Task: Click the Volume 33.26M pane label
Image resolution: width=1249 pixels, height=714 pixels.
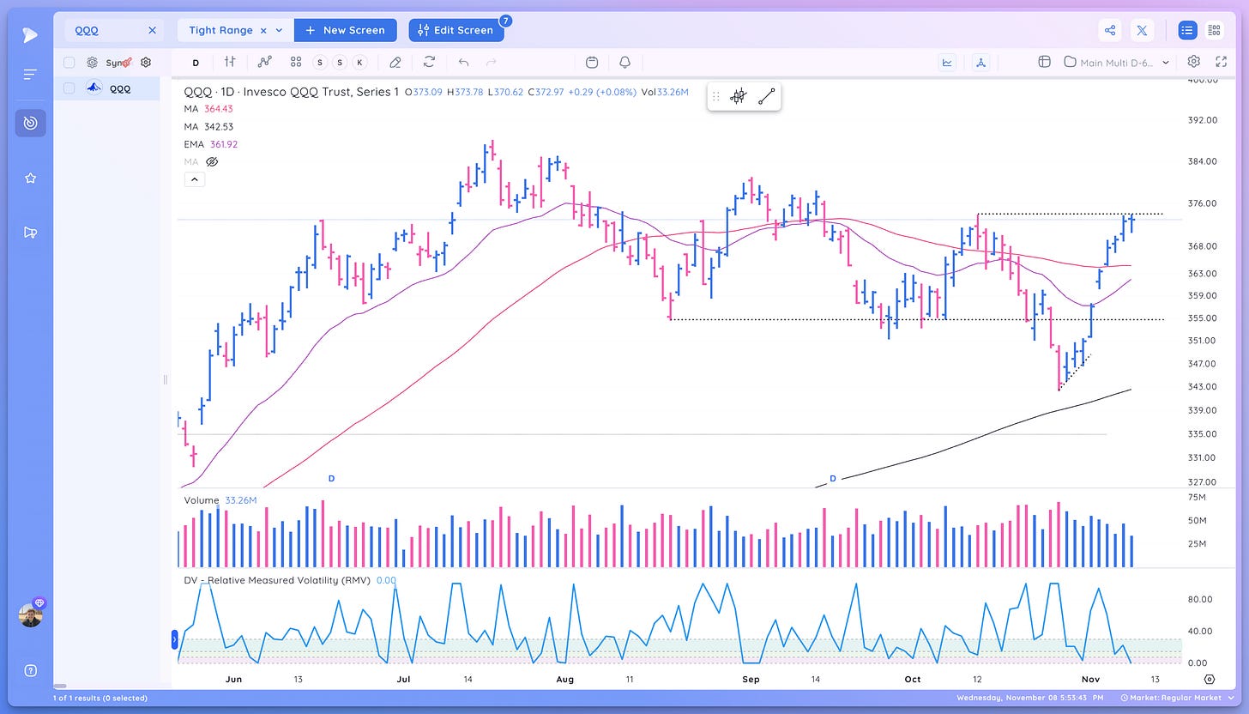Action: [x=220, y=499]
